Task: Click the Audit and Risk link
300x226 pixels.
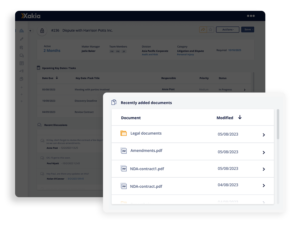Action: [x=150, y=54]
